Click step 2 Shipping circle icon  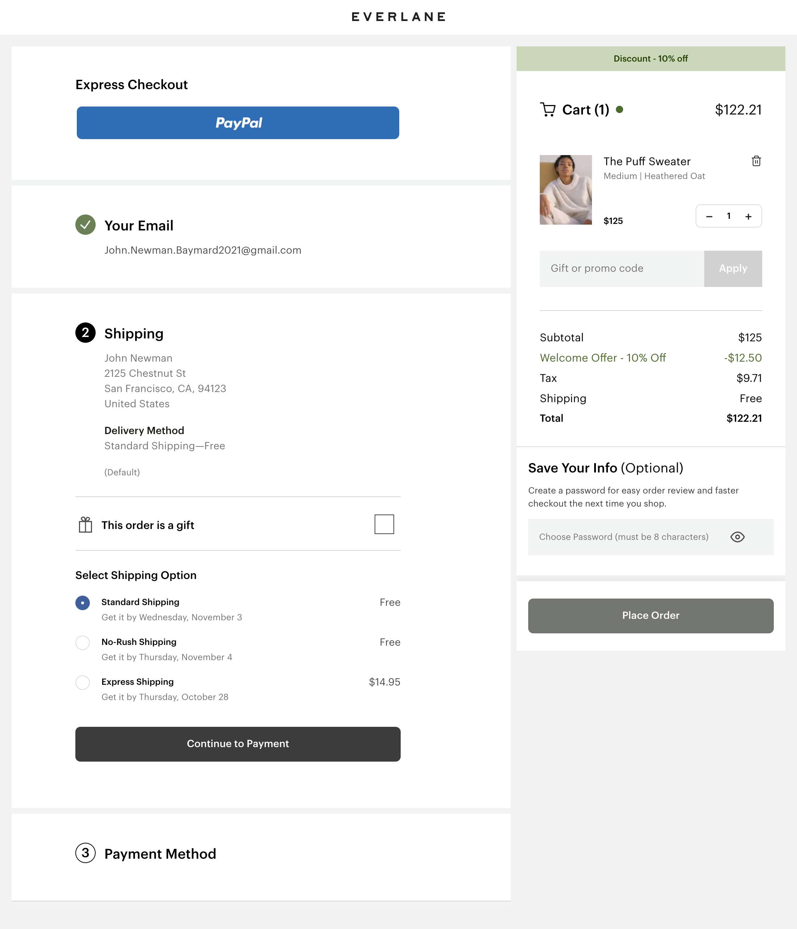point(85,333)
